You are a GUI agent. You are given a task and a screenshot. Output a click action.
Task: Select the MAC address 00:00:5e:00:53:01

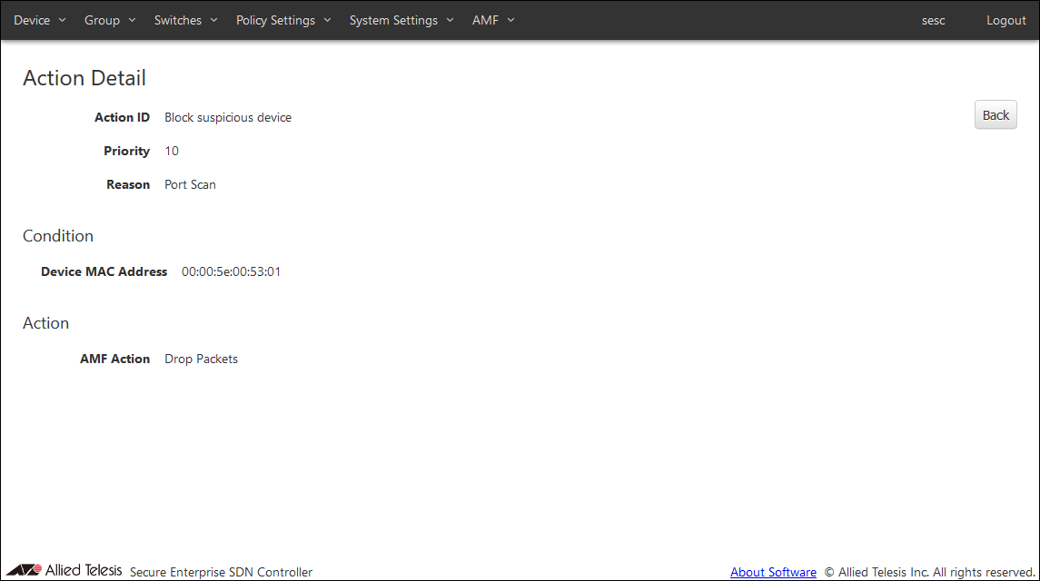click(x=231, y=271)
